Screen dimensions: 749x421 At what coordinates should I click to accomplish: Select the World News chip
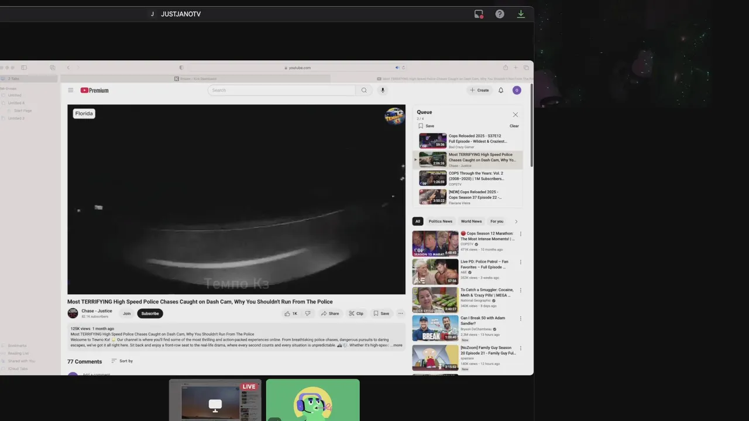(x=471, y=222)
